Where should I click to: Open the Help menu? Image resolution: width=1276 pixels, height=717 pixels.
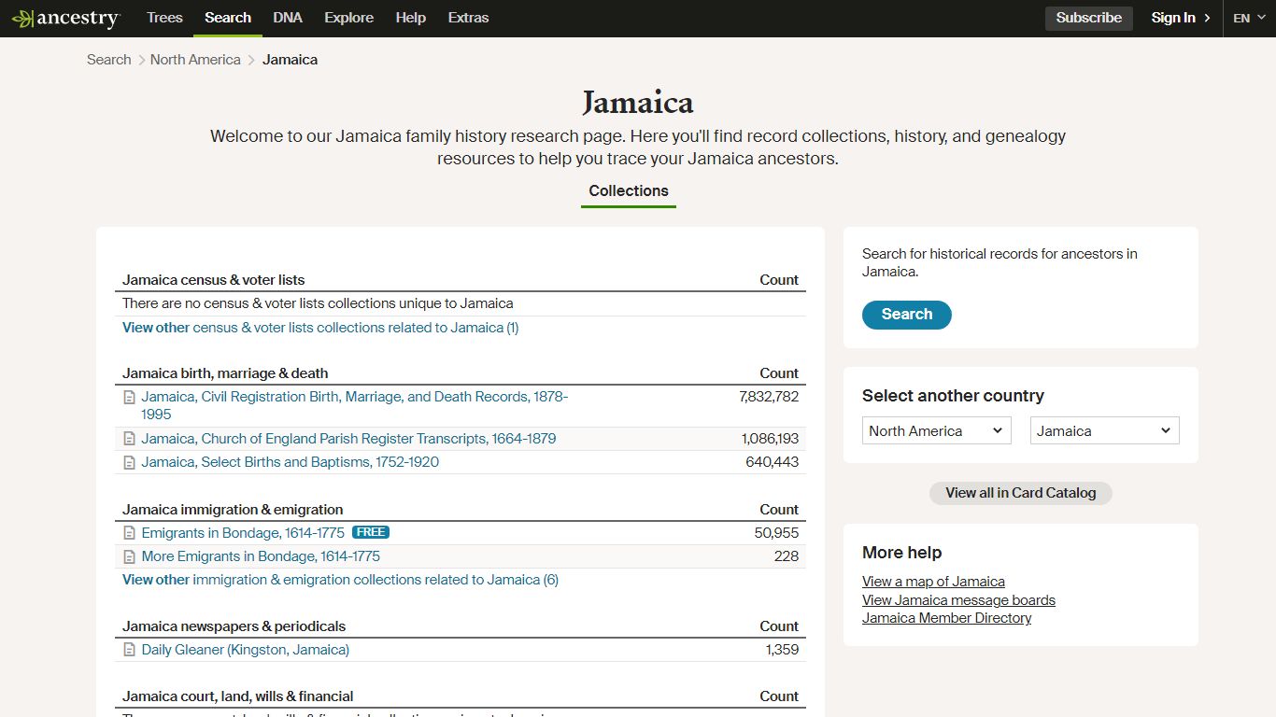(x=410, y=18)
